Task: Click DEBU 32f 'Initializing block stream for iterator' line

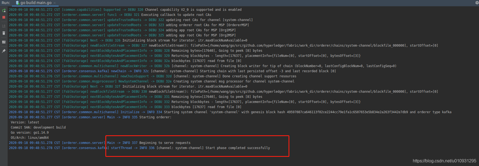Action: coord(128,87)
